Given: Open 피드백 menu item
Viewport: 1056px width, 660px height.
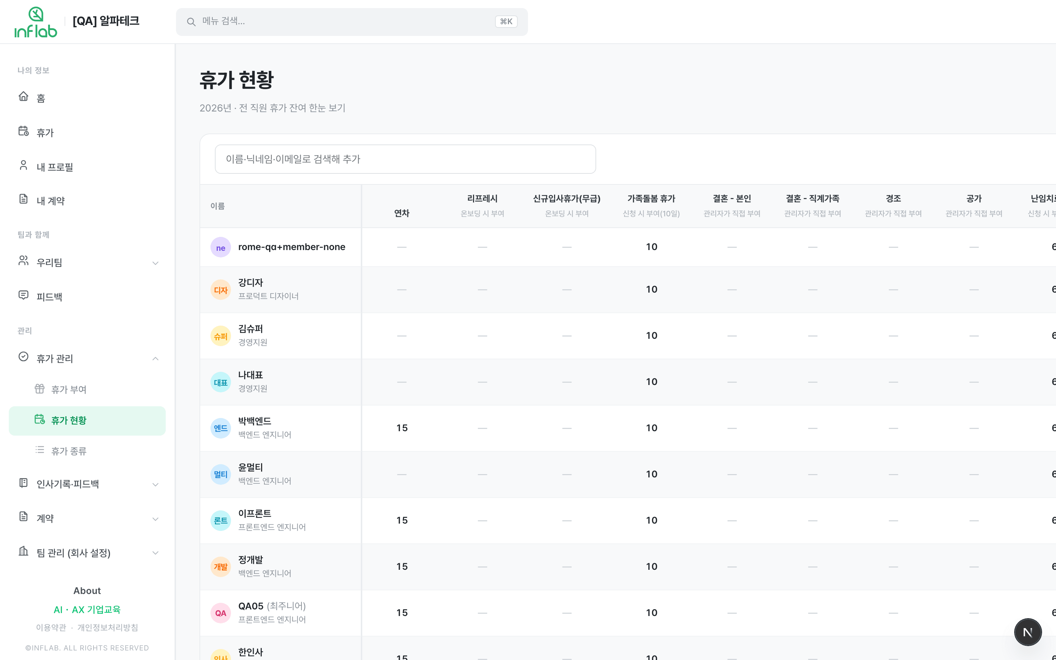Looking at the screenshot, I should click(x=87, y=297).
